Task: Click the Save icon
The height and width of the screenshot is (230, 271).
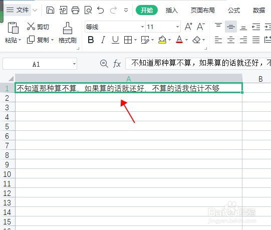Action: [50, 10]
